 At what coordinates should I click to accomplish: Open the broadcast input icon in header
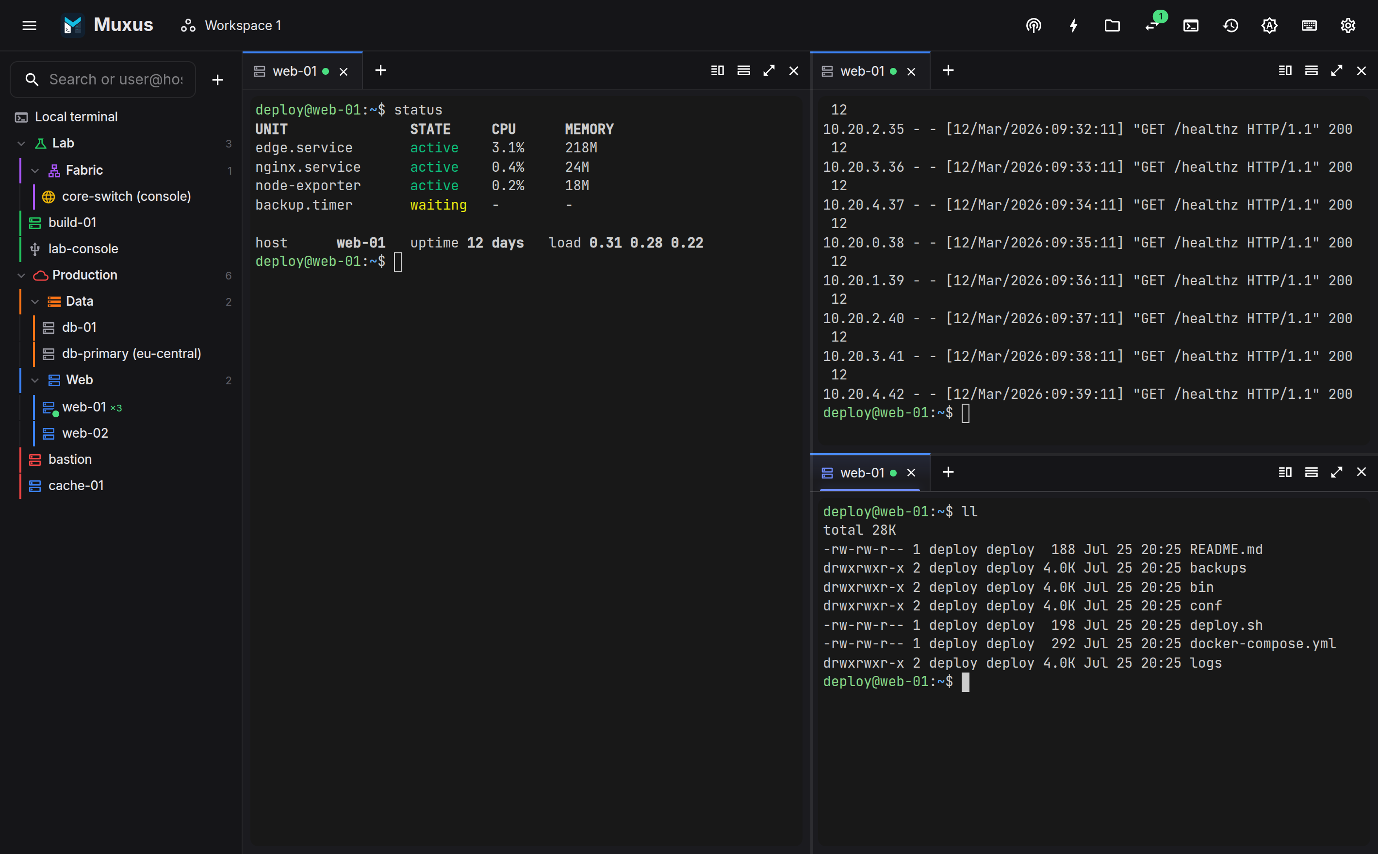pos(1033,25)
